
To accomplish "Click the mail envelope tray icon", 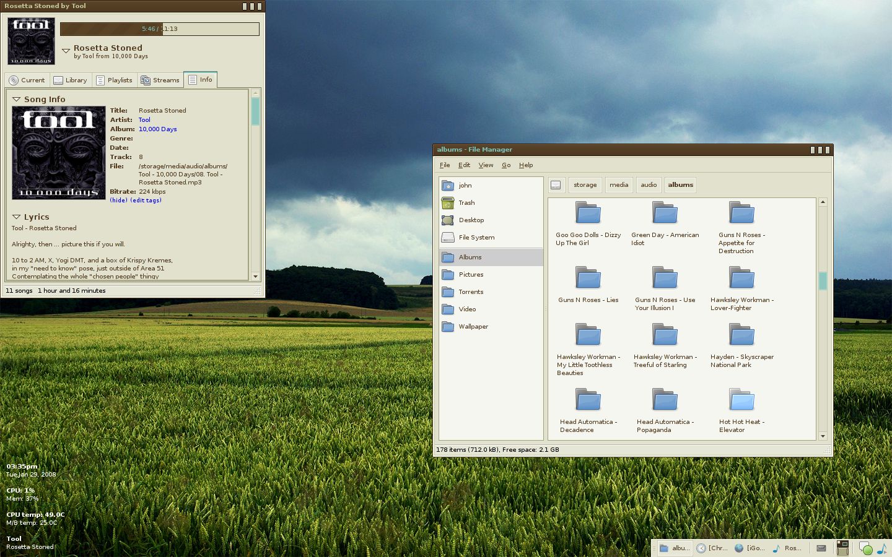I will click(821, 548).
